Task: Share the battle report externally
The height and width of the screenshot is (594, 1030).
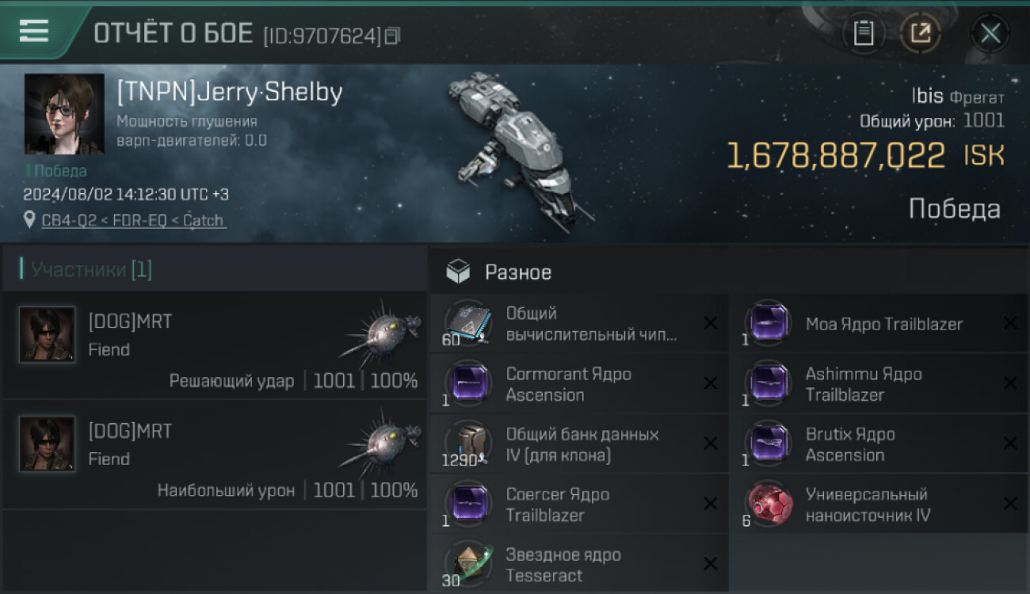Action: coord(920,33)
